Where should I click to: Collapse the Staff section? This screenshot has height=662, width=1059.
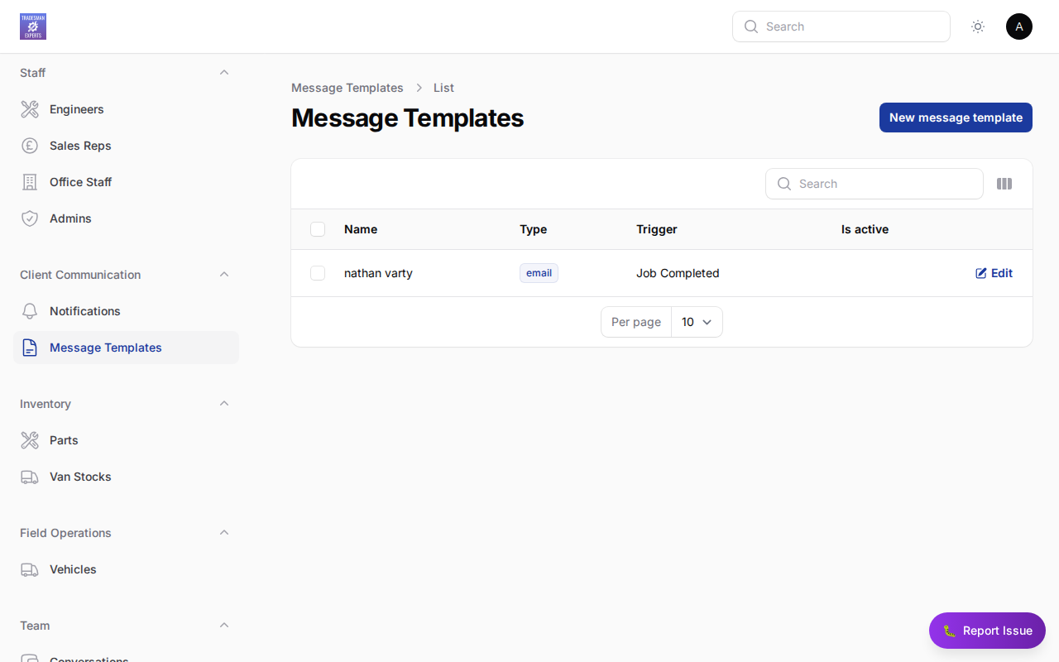tap(223, 73)
